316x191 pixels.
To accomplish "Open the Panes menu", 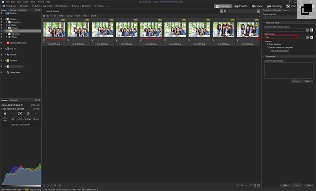I will click(26, 2).
